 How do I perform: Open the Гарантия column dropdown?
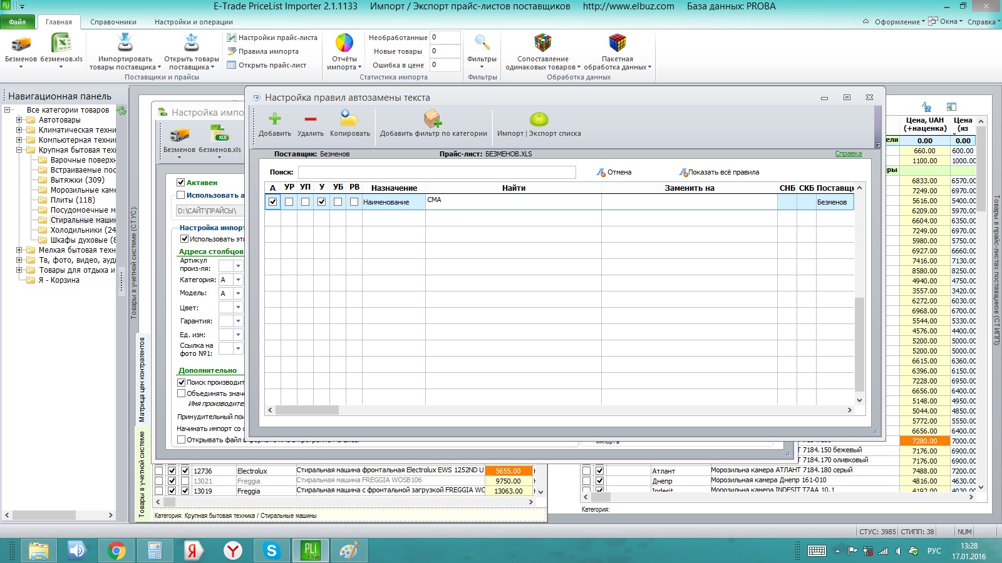[x=238, y=321]
